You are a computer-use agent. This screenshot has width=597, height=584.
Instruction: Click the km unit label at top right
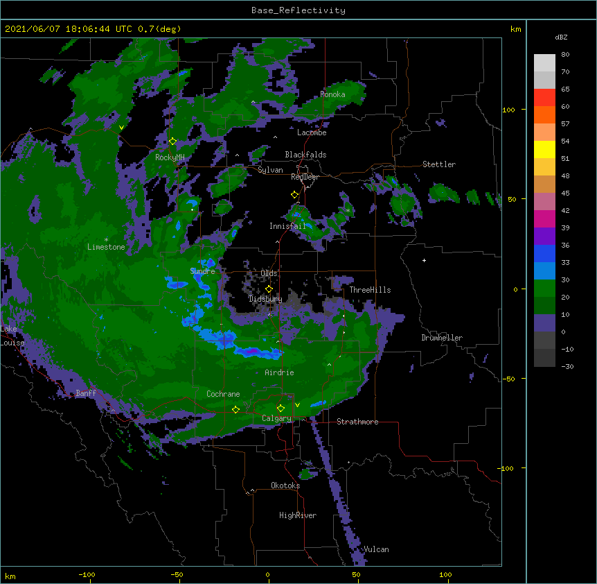516,29
